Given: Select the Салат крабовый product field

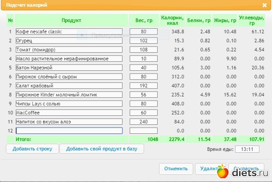Looking at the screenshot, I should (69, 86).
